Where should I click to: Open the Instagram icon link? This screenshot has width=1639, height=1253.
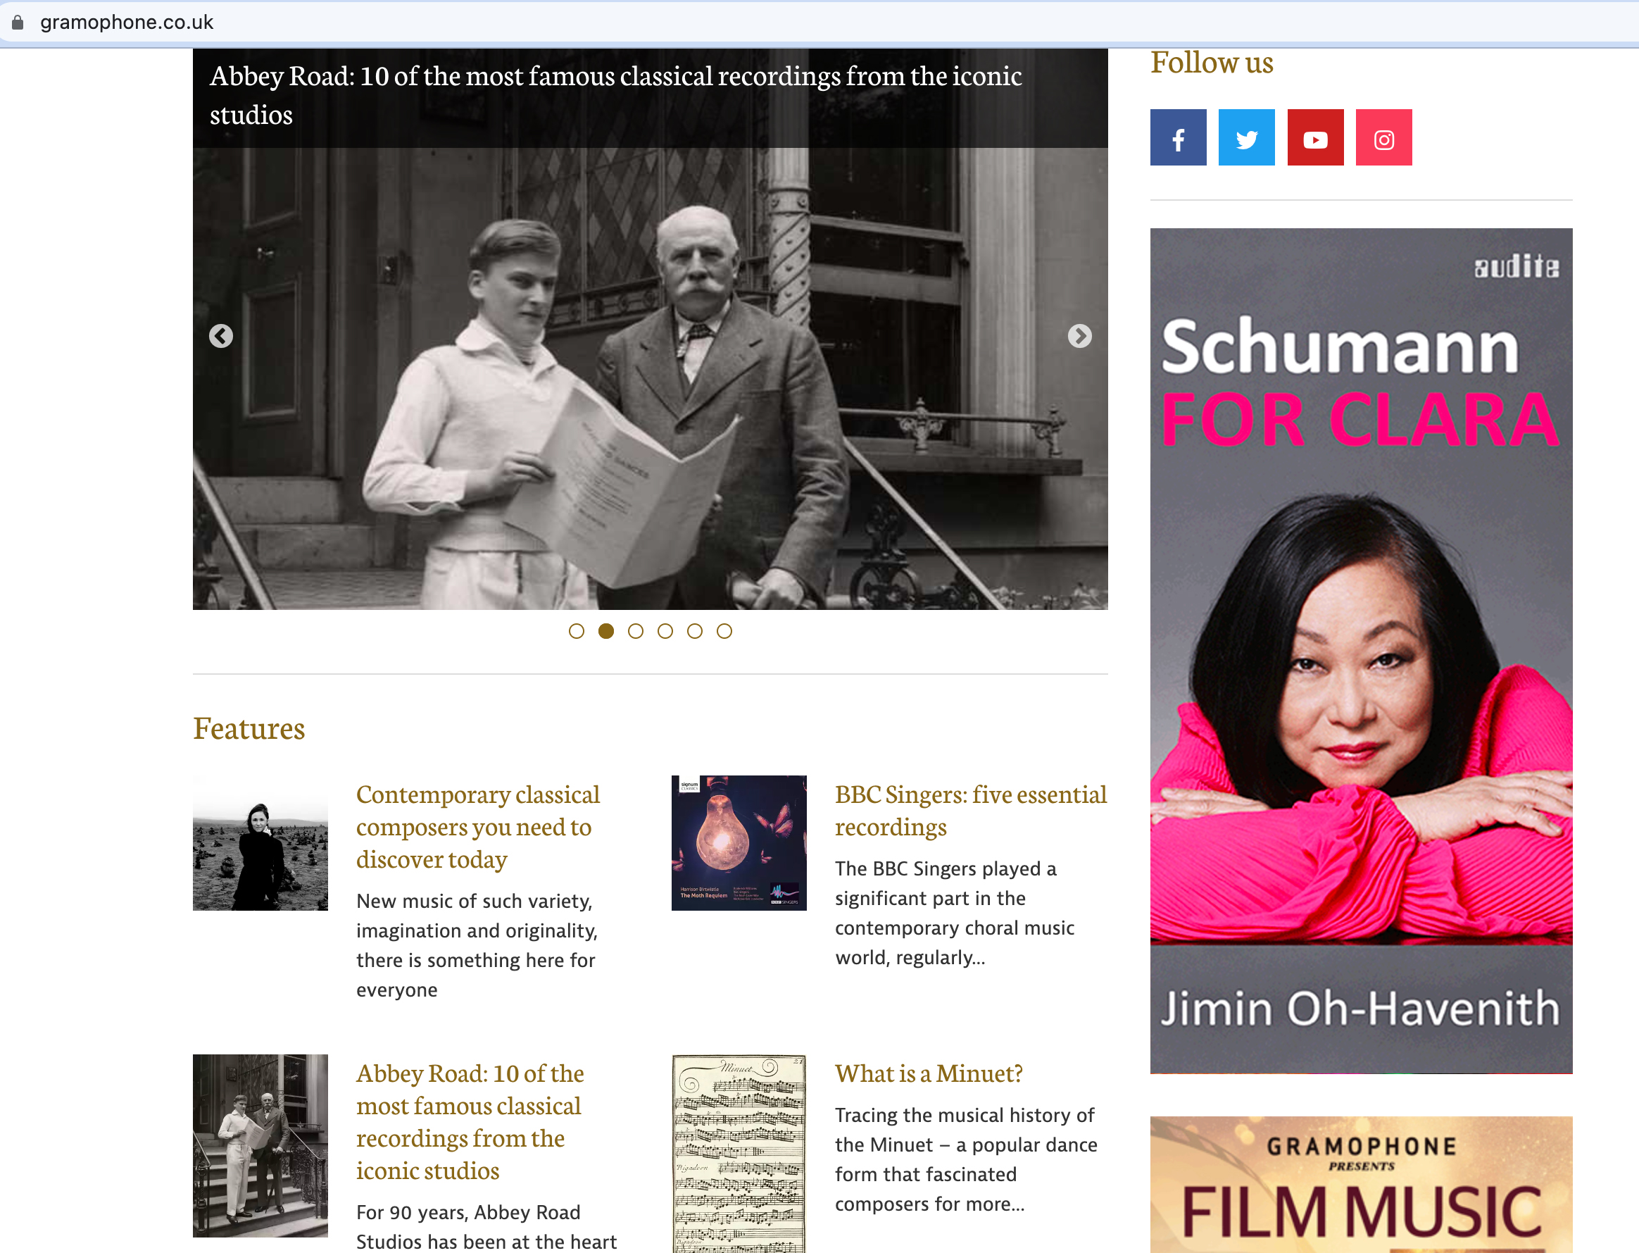tap(1383, 138)
